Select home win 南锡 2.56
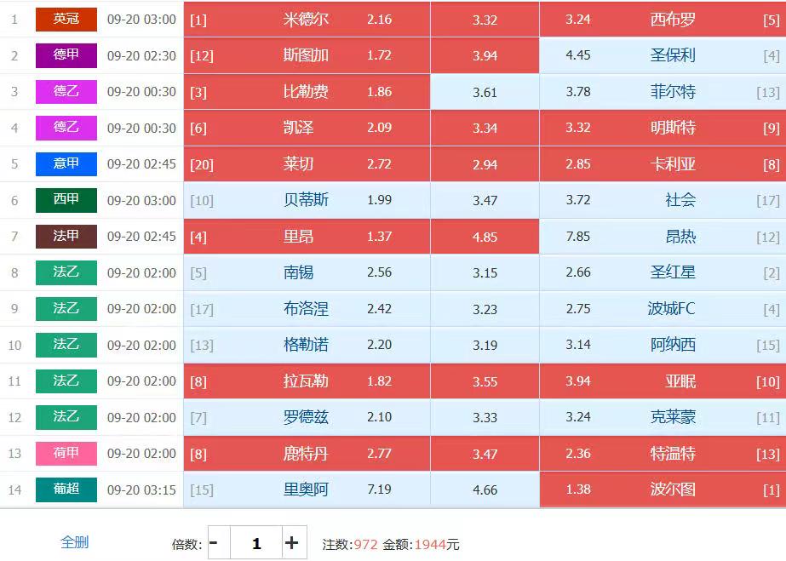Screen dimensions: 786x561 [x=307, y=272]
